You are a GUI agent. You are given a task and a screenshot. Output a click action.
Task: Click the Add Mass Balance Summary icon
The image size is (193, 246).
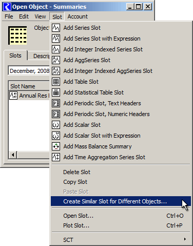[x=56, y=146]
